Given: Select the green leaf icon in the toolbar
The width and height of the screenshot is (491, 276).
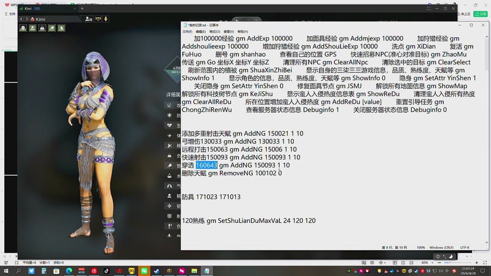Looking at the screenshot, I should pyautogui.click(x=62, y=28).
